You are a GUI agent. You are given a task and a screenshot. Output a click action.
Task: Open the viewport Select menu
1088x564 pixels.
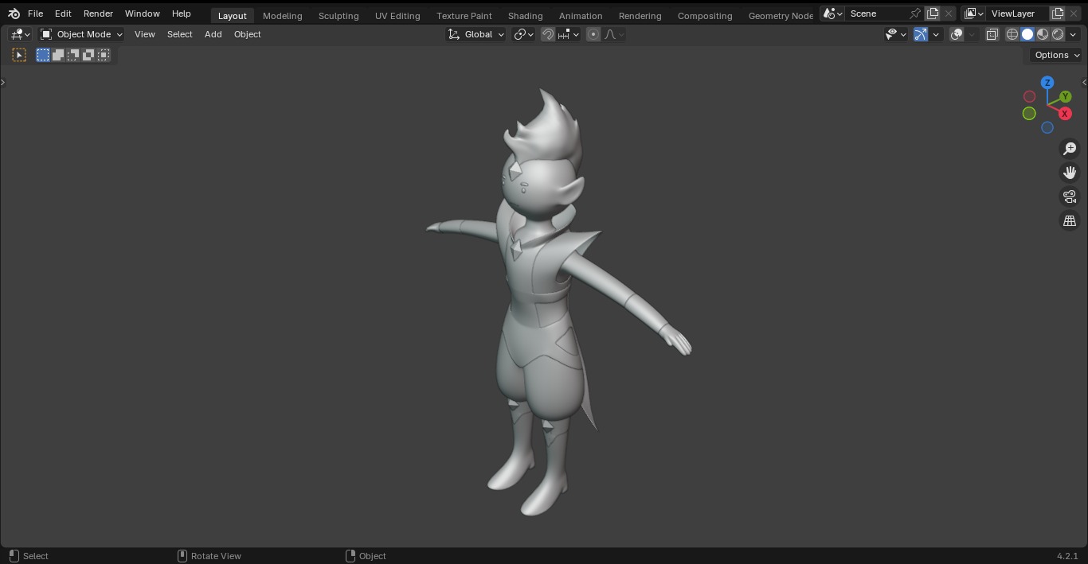[x=179, y=34]
